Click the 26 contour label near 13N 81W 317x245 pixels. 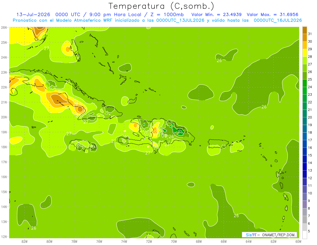click(34, 228)
